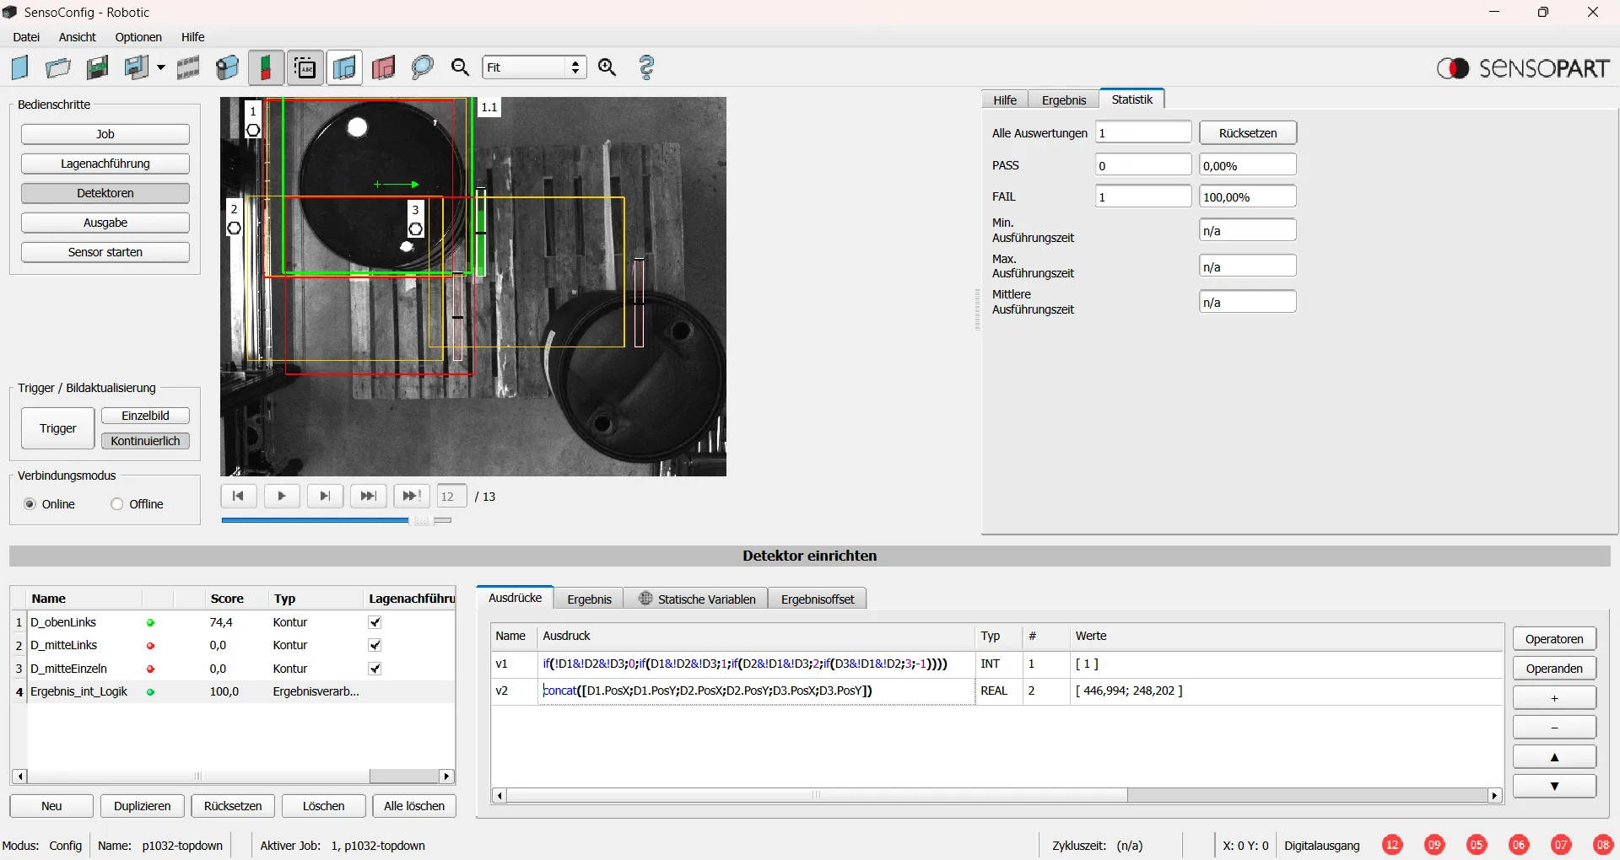The width and height of the screenshot is (1620, 860).
Task: Play the stored image sequence
Action: (282, 496)
